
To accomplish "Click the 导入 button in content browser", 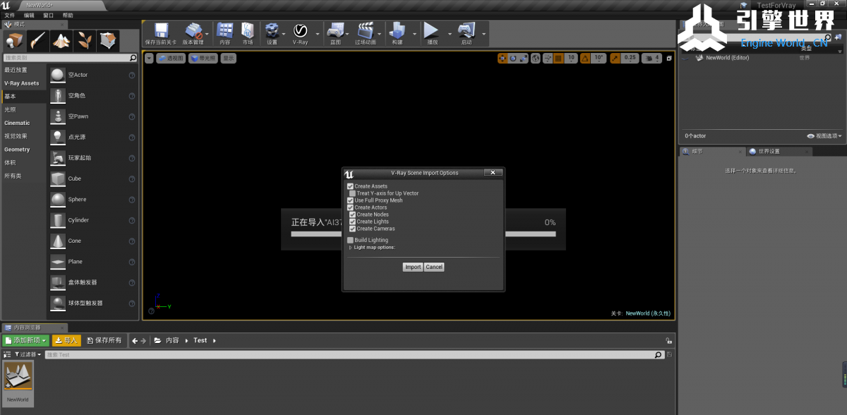I will 66,340.
